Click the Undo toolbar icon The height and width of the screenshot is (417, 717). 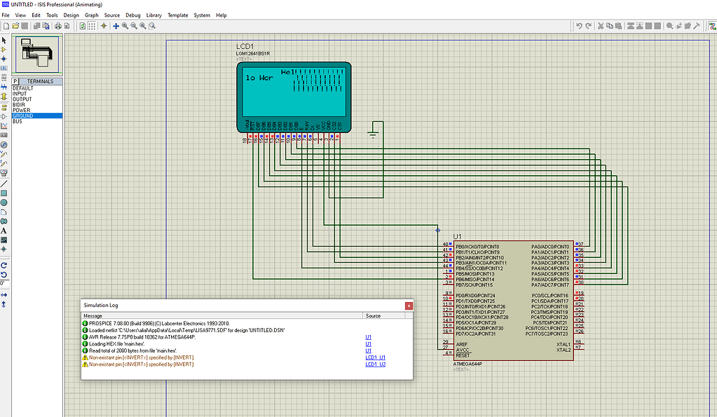pyautogui.click(x=580, y=26)
